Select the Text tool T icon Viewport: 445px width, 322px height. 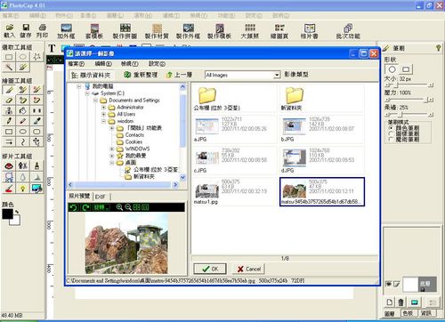tap(52, 48)
